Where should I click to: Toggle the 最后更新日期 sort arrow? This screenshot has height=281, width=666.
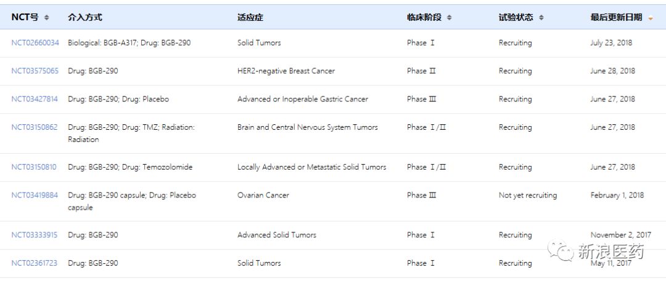(650, 18)
